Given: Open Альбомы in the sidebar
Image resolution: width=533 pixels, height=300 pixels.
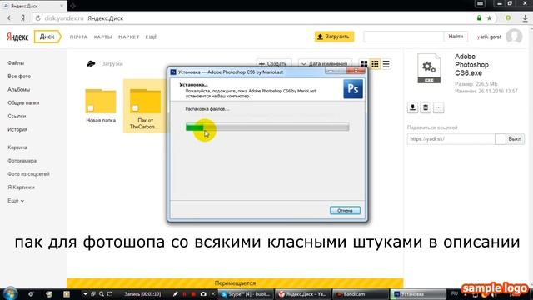Looking at the screenshot, I should pos(18,89).
